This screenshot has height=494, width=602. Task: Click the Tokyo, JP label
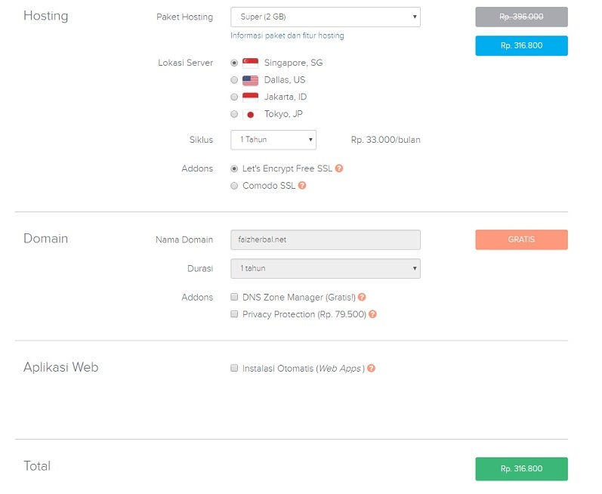tap(283, 114)
